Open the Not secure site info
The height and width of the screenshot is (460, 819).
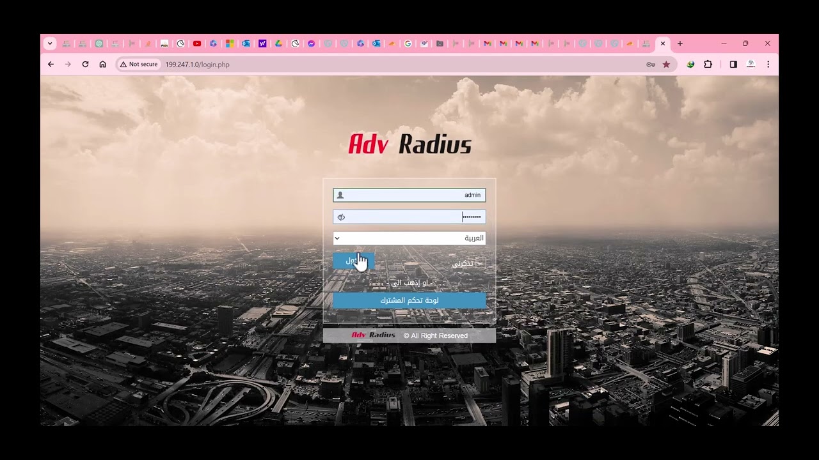(139, 64)
